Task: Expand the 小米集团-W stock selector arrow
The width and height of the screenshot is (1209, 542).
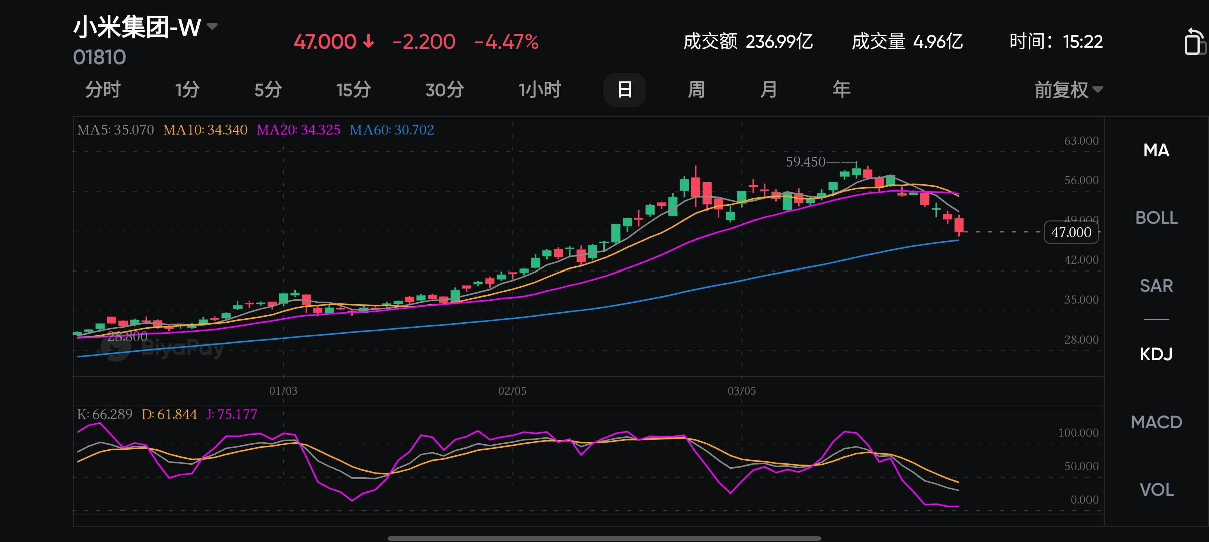Action: tap(212, 26)
